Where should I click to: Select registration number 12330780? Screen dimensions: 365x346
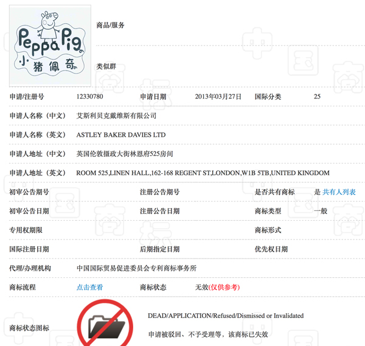click(x=89, y=96)
